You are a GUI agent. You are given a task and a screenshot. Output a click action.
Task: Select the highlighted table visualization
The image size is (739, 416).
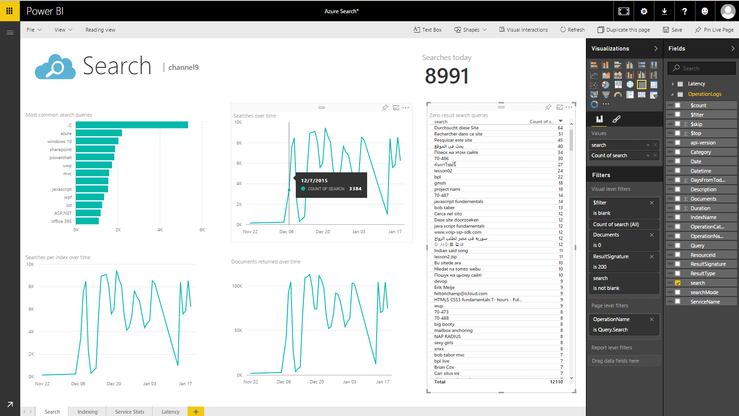[x=642, y=85]
